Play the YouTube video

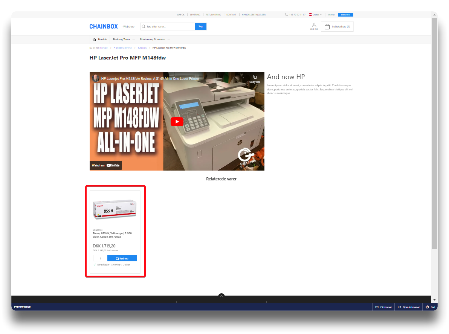[177, 122]
